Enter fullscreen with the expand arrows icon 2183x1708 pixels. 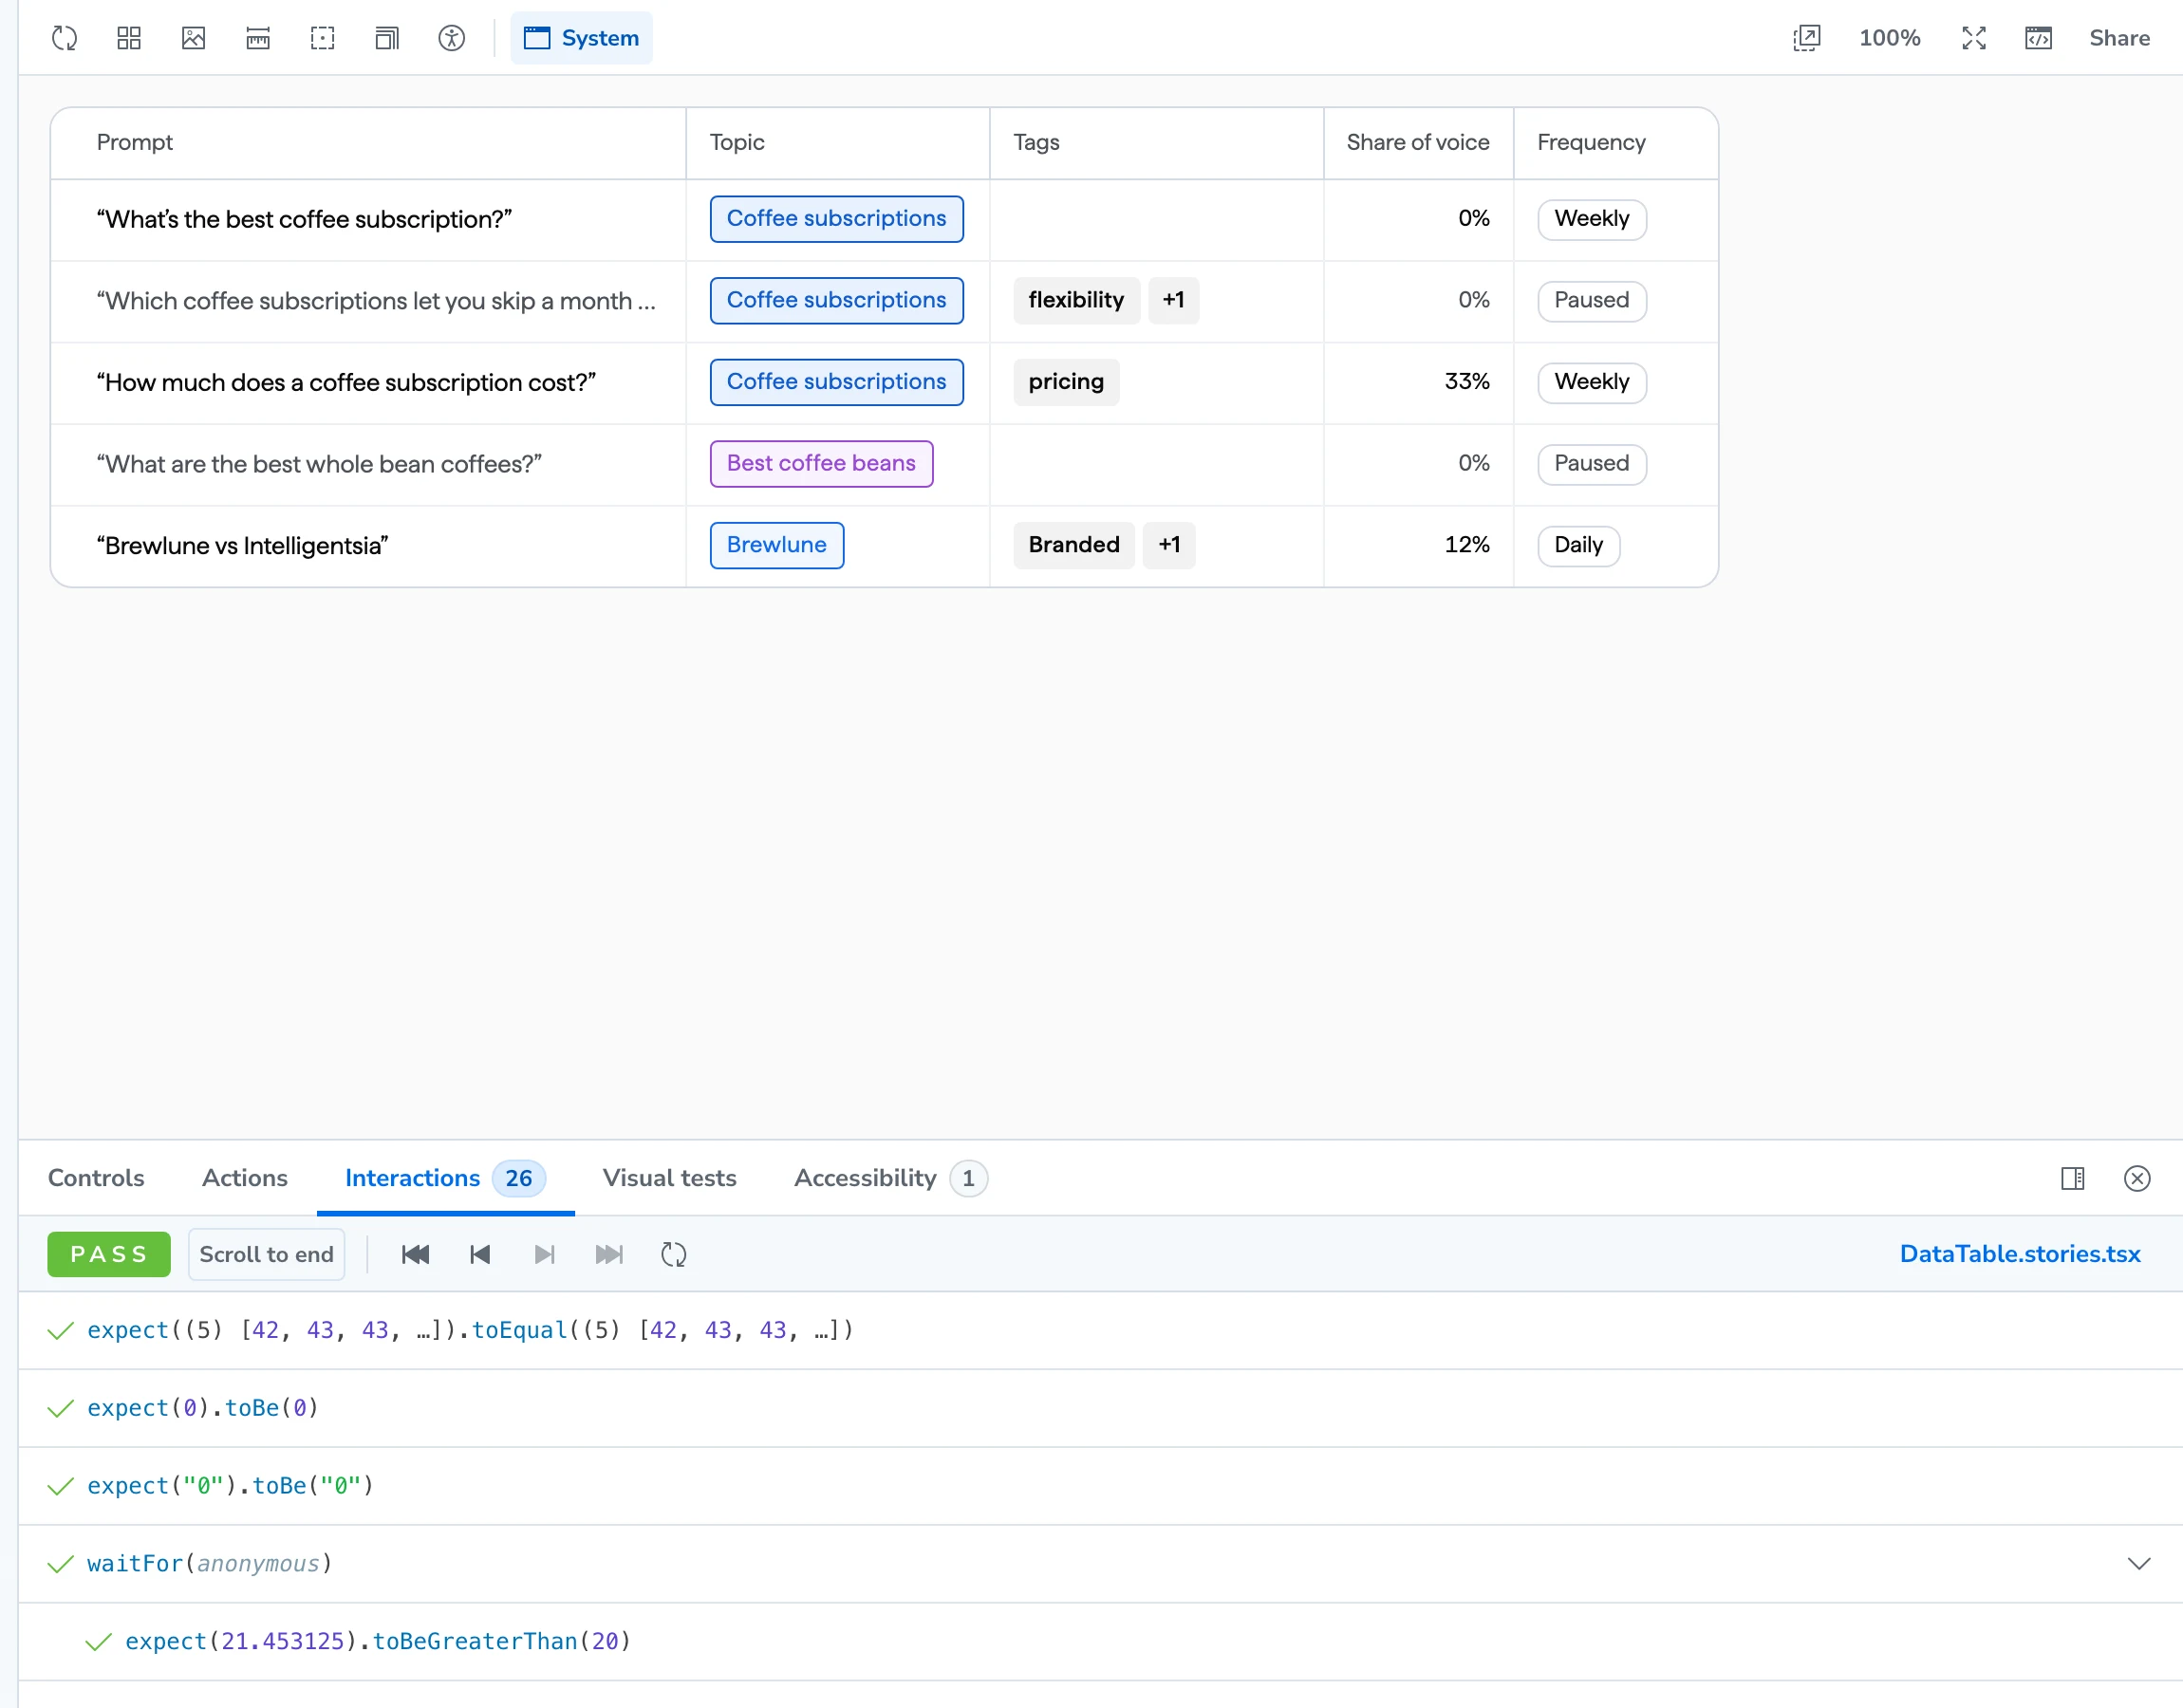pos(1974,38)
